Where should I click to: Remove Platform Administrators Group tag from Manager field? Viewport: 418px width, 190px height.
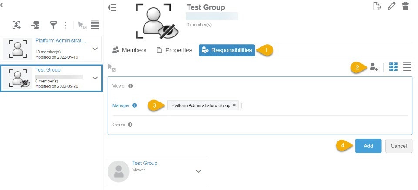click(234, 105)
